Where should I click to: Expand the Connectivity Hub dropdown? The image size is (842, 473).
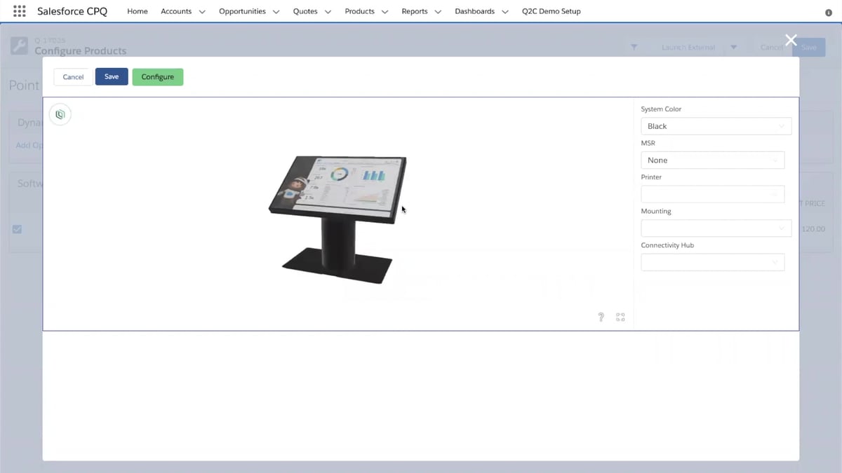point(712,262)
